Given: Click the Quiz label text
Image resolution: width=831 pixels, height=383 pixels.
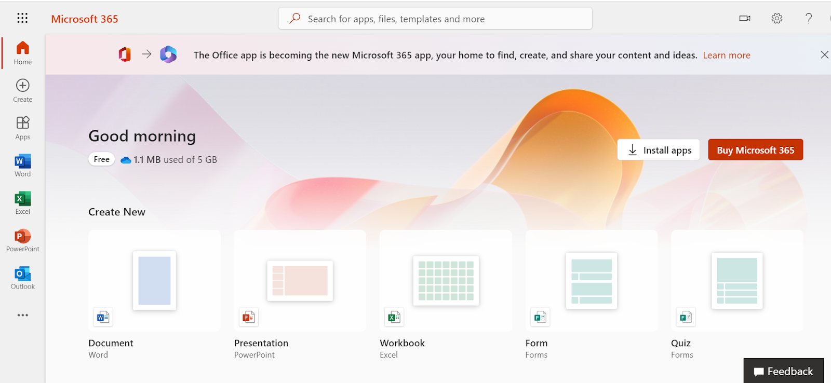Looking at the screenshot, I should tap(681, 343).
